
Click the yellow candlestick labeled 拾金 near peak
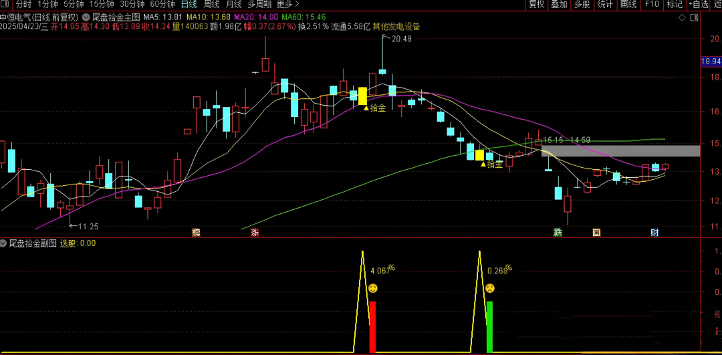(363, 96)
